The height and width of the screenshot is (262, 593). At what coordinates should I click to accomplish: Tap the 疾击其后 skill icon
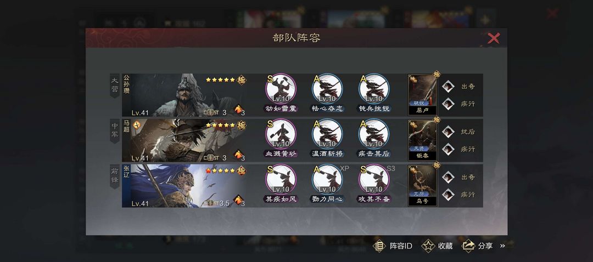click(374, 134)
